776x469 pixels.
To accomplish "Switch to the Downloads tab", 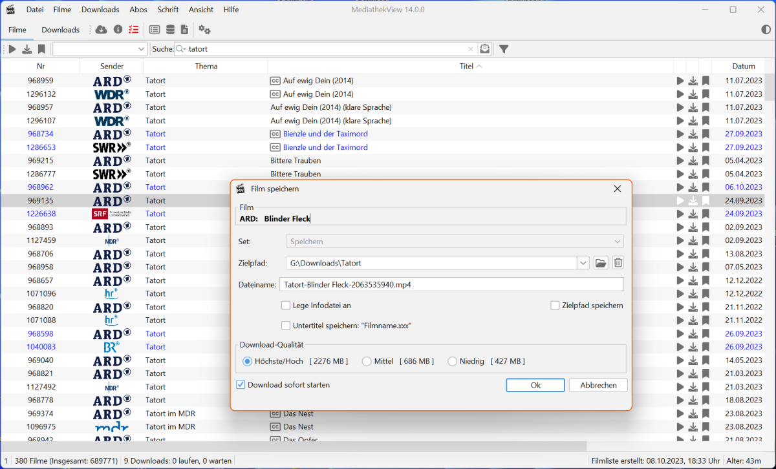I will pyautogui.click(x=60, y=30).
